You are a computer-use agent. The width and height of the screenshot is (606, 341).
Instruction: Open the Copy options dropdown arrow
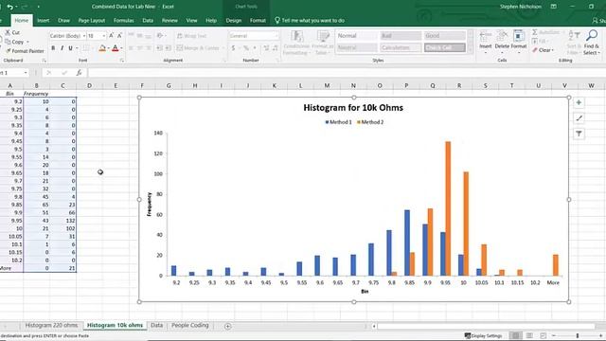[x=27, y=42]
